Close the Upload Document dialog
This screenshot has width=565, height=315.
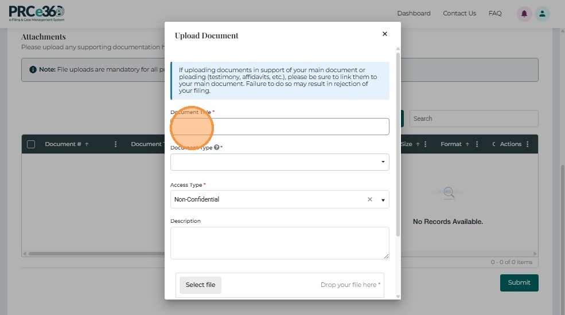pos(384,34)
